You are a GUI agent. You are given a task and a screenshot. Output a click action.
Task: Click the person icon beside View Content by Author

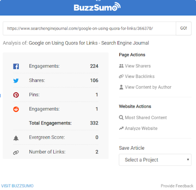(121, 87)
